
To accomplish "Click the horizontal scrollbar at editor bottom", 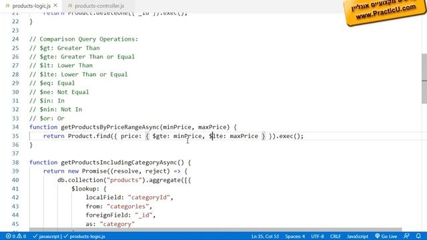I will (x=216, y=229).
